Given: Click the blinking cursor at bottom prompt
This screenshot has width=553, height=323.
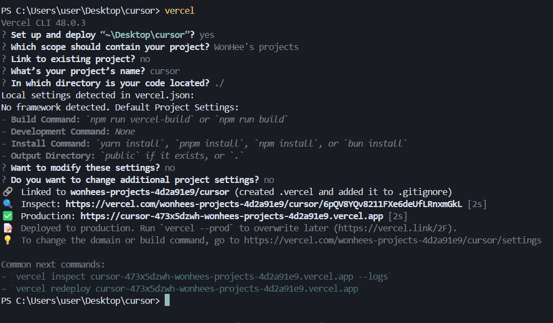Looking at the screenshot, I should [x=167, y=300].
